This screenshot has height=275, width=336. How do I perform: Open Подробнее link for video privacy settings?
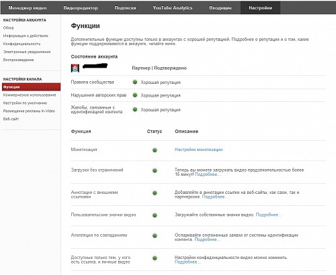click(187, 262)
